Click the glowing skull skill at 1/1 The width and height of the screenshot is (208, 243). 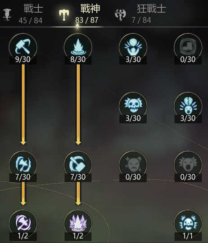(188, 224)
